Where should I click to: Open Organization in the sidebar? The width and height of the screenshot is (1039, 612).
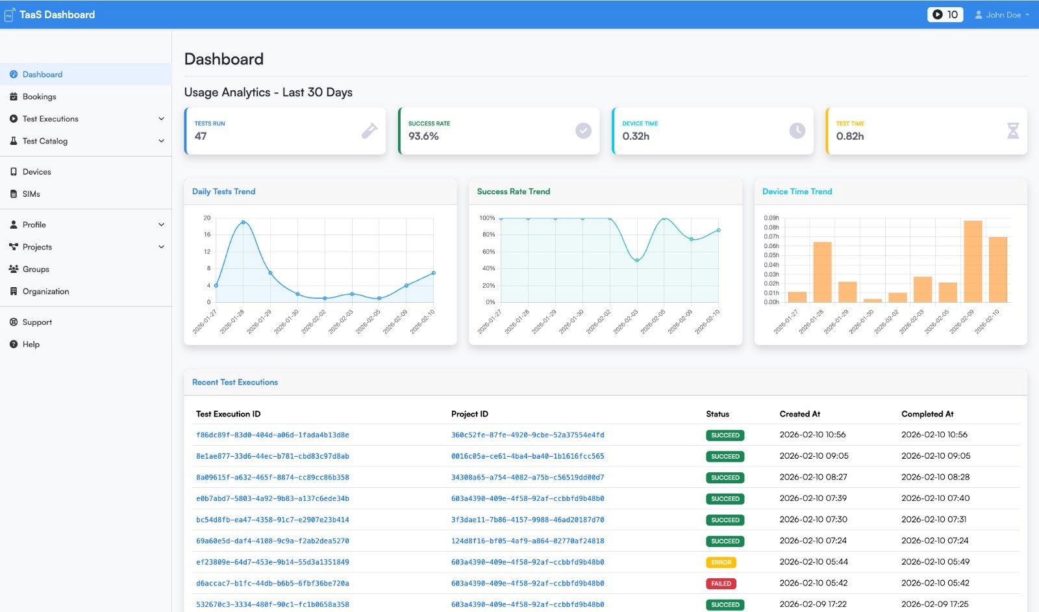(x=86, y=292)
